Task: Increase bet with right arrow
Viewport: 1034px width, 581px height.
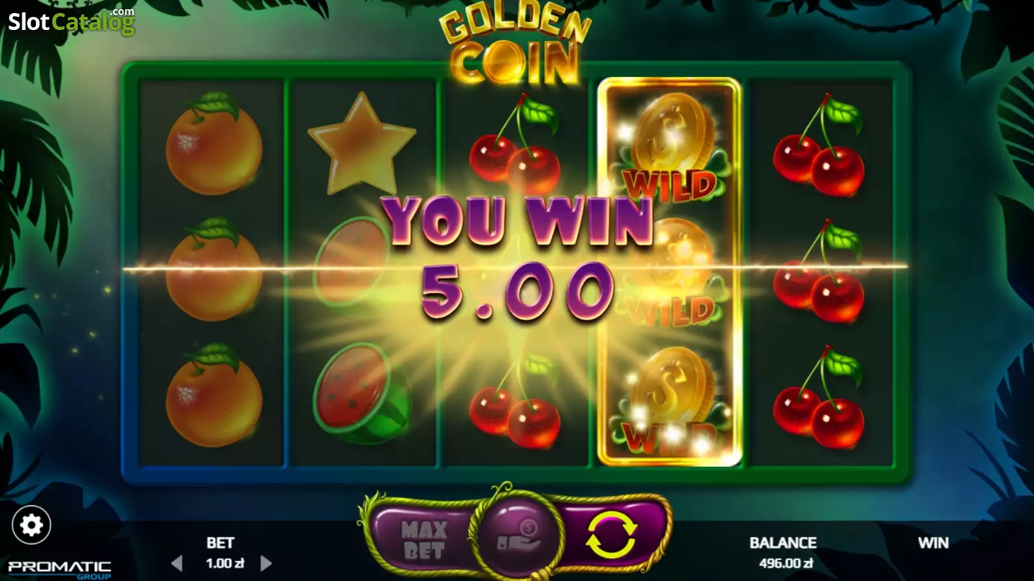Action: pos(266,563)
